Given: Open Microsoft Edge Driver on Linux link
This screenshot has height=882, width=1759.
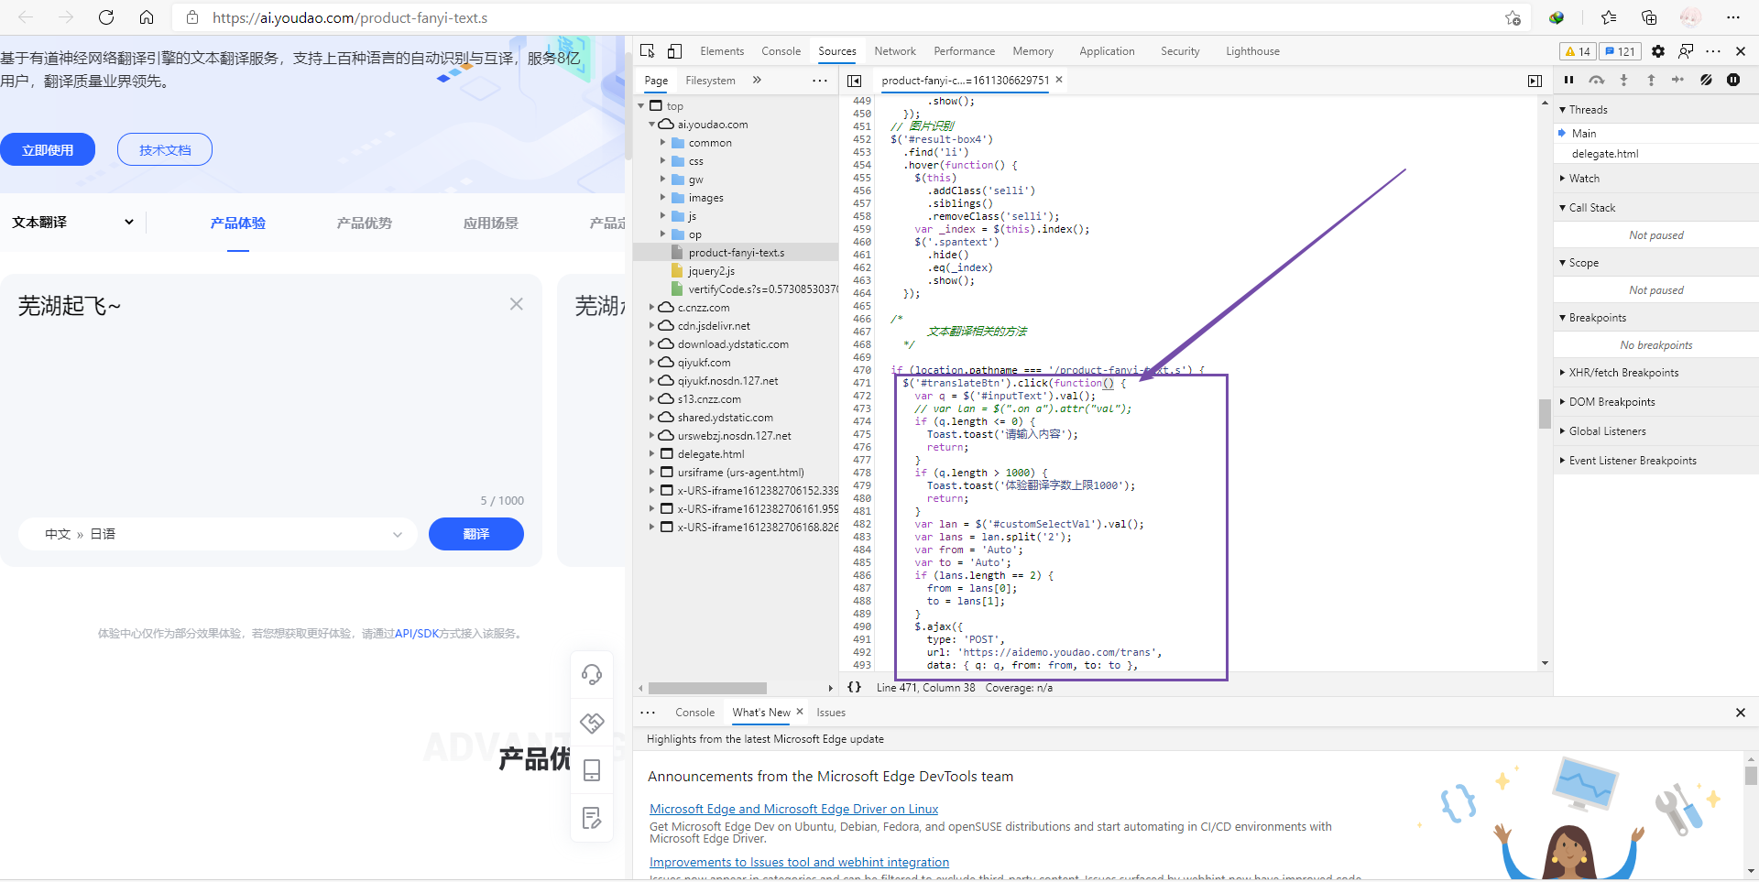Looking at the screenshot, I should point(793,809).
